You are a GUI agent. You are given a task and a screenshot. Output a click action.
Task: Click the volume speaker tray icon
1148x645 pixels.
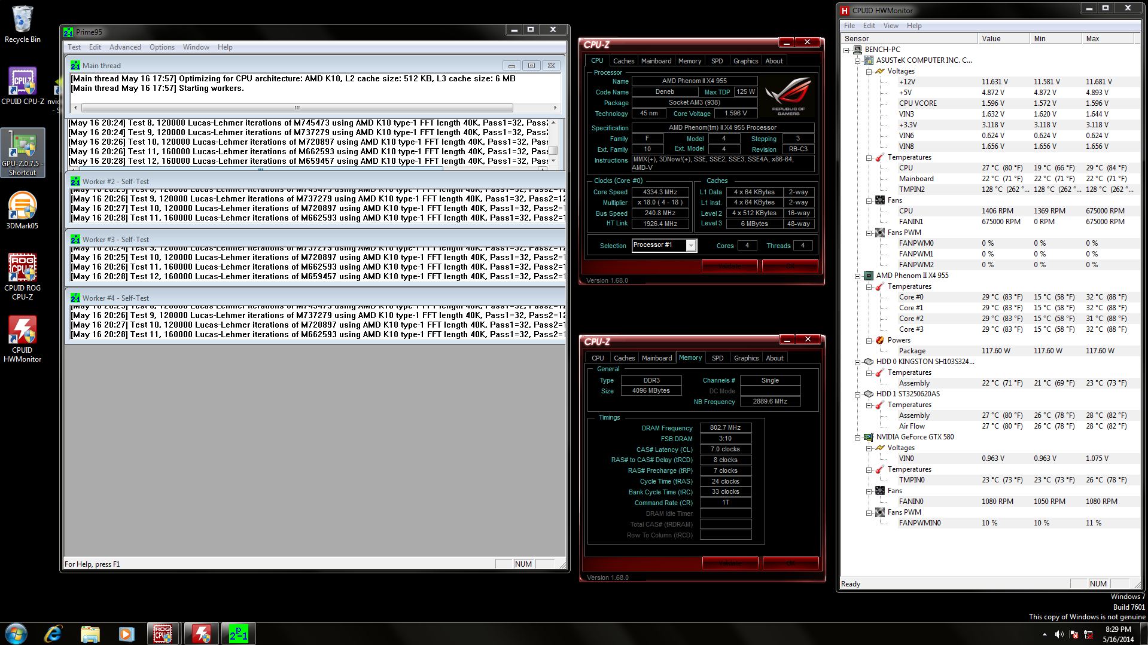1059,634
